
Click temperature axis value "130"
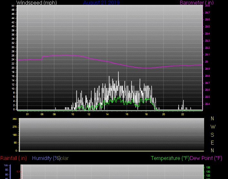coord(208,172)
